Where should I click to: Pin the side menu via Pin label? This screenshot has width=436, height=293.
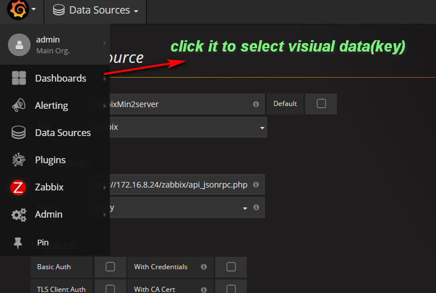[x=43, y=243]
